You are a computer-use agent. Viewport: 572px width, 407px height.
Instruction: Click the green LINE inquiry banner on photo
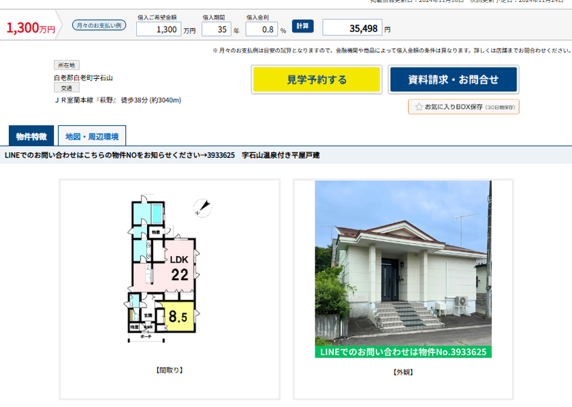[402, 352]
